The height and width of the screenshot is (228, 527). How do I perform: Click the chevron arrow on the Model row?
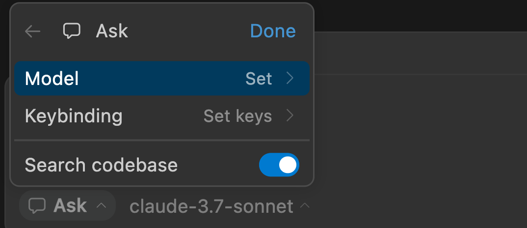pos(290,79)
